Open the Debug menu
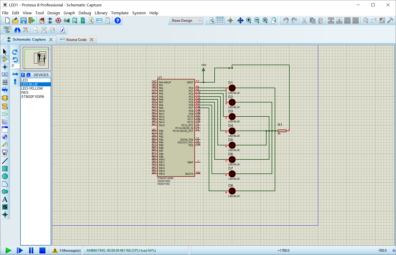This screenshot has height=255, width=396. [85, 13]
